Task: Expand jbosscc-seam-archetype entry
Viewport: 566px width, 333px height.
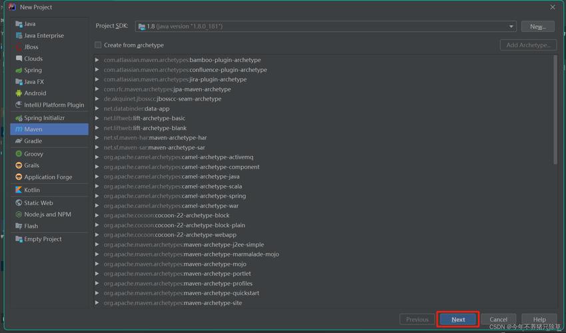Action: coord(97,99)
